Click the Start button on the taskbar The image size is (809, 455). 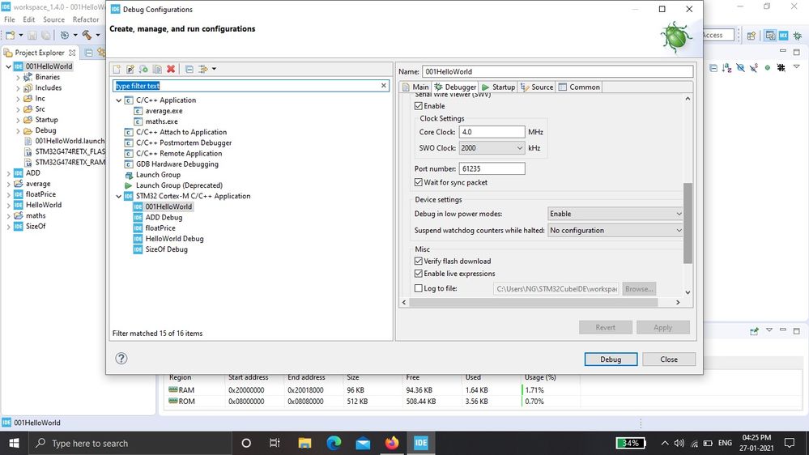[x=14, y=443]
